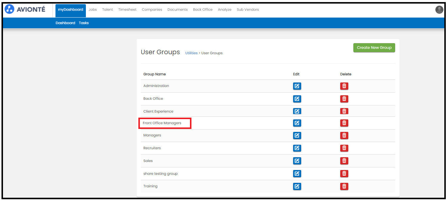Click trash icon for Front Office Managers
The height and width of the screenshot is (201, 447).
[344, 123]
